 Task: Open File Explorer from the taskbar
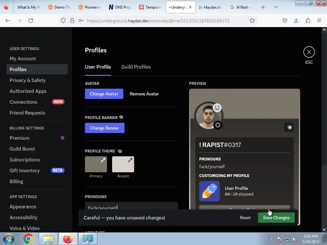coord(48,239)
